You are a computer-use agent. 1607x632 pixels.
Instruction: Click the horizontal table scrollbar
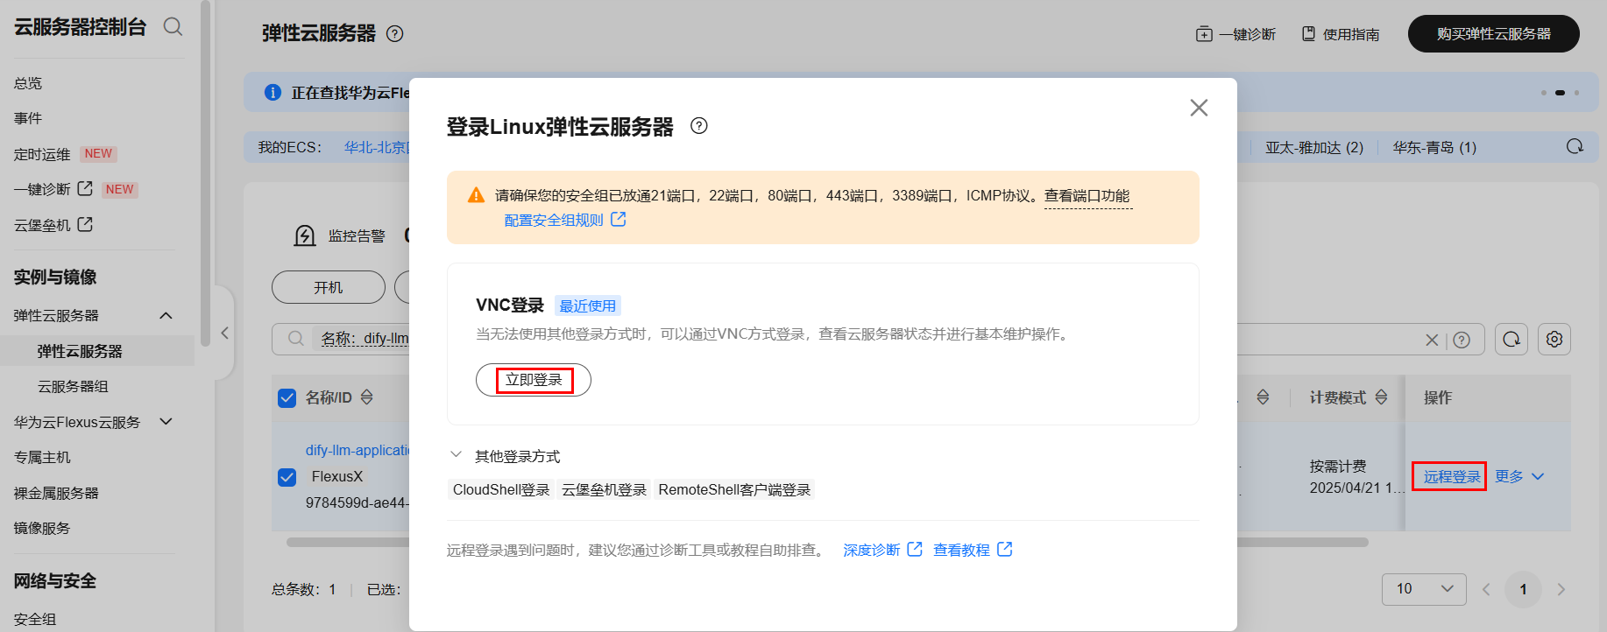pyautogui.click(x=827, y=542)
